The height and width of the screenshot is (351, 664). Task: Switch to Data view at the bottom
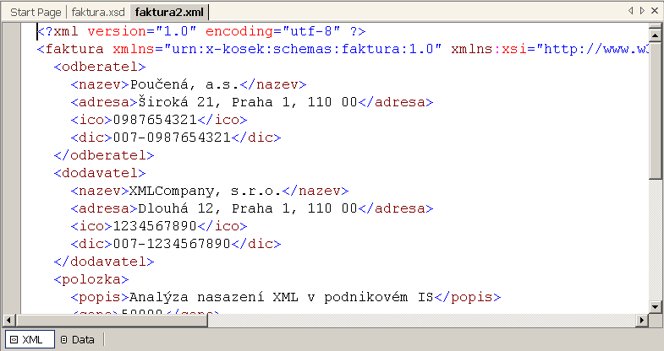(x=78, y=339)
